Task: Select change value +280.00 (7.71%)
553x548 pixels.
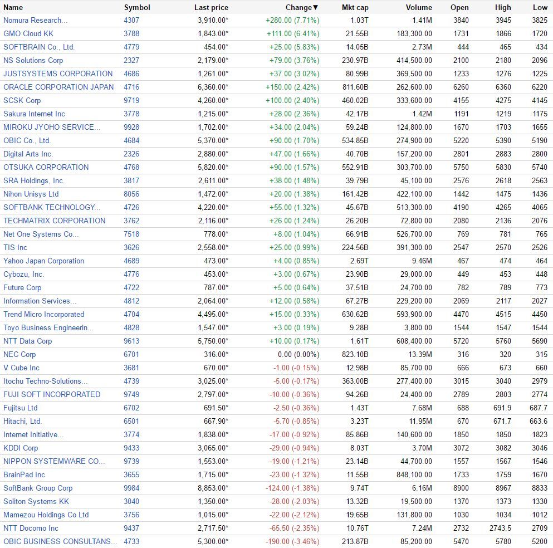Action: (292, 21)
